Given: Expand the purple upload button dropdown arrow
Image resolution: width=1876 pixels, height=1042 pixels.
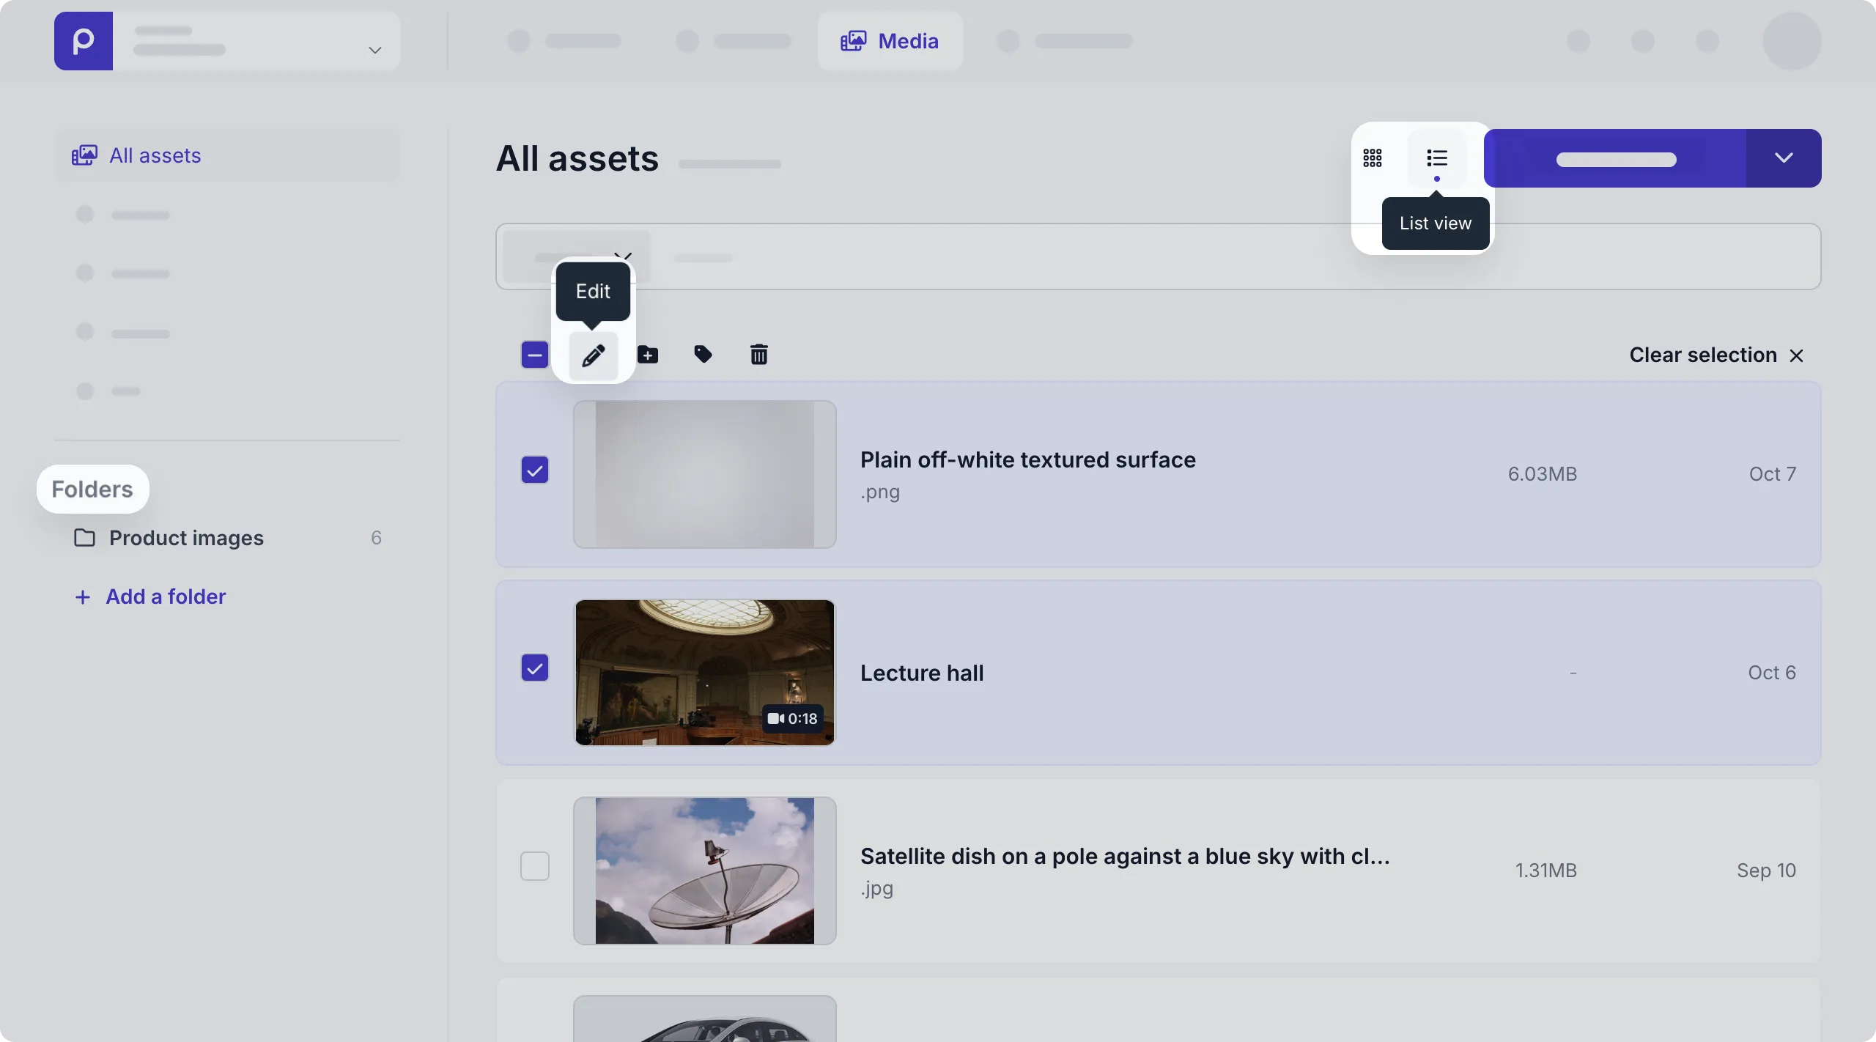Looking at the screenshot, I should [x=1784, y=158].
